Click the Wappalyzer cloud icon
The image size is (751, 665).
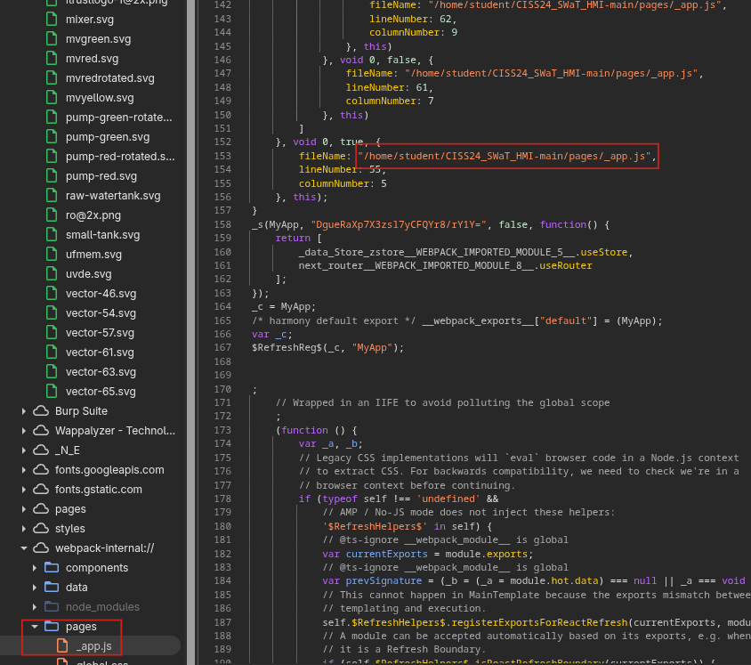pyautogui.click(x=41, y=431)
